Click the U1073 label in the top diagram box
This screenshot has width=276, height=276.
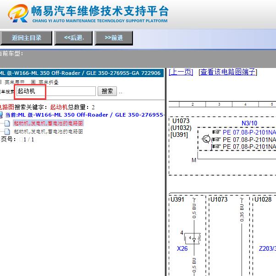tap(181, 121)
